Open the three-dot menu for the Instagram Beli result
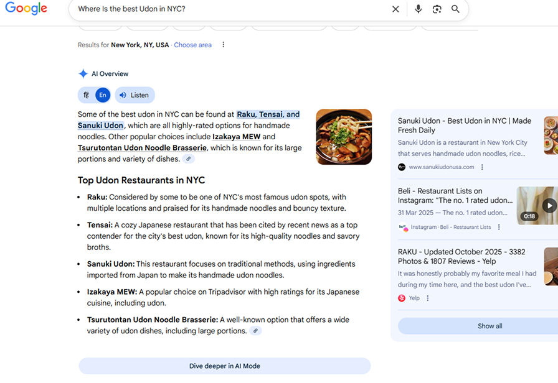558x383 pixels. (x=499, y=228)
